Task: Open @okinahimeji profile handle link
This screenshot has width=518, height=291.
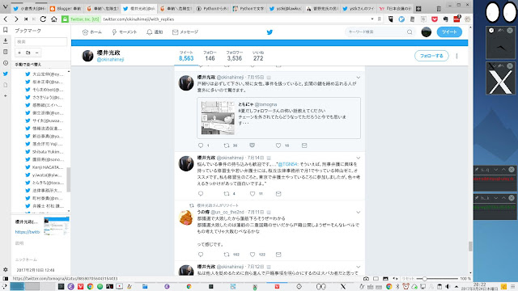Action: coord(110,60)
